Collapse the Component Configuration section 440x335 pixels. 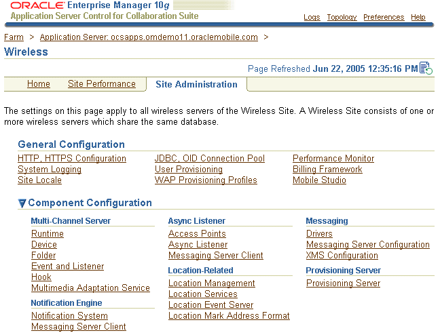coord(22,203)
